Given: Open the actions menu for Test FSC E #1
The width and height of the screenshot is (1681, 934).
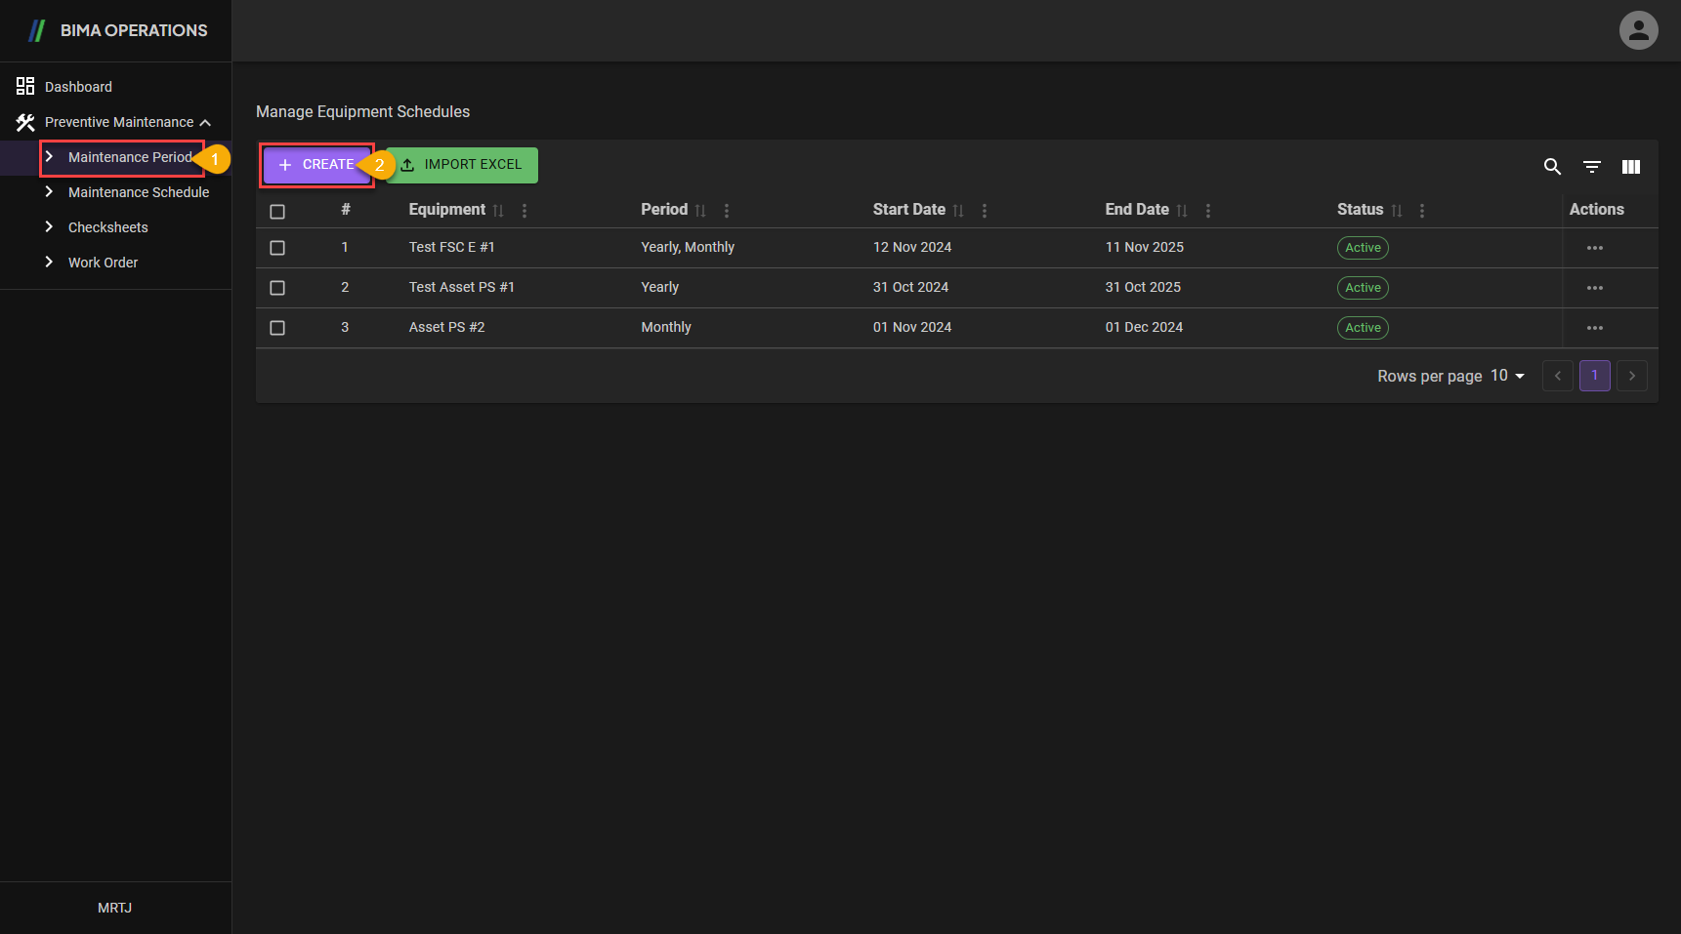Looking at the screenshot, I should [1595, 248].
